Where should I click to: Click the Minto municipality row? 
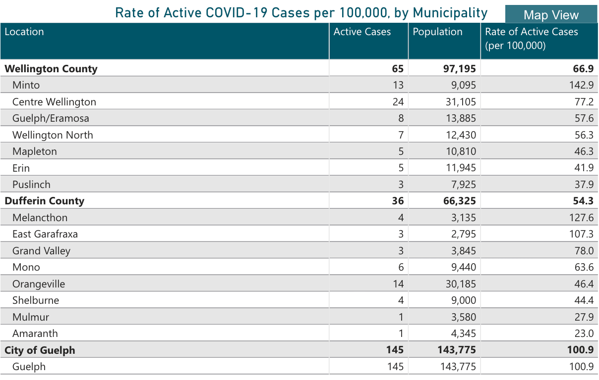[x=26, y=85]
